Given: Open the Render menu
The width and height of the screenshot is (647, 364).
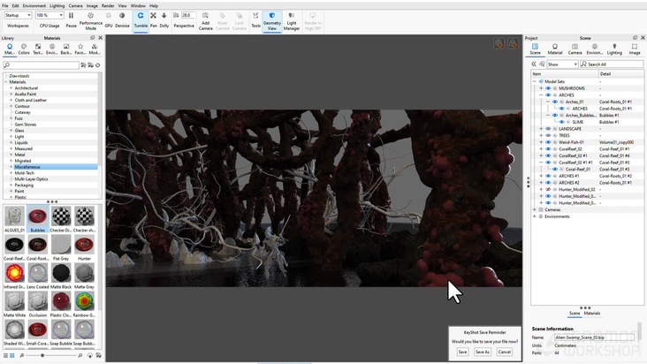Looking at the screenshot, I should [108, 6].
